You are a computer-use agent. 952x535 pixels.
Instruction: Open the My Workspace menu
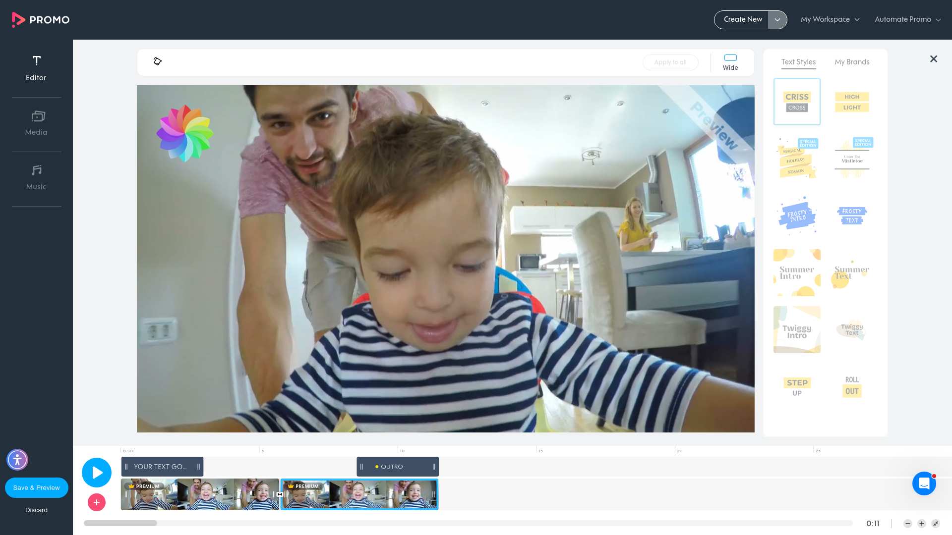point(830,20)
